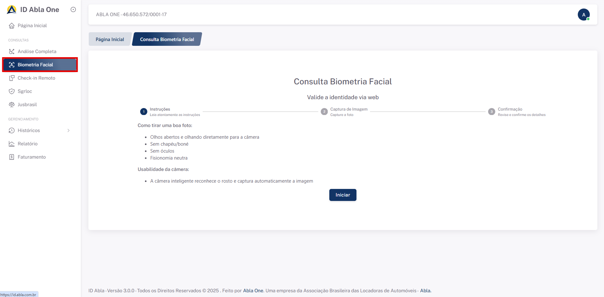Follow the Abla One footer link
The height and width of the screenshot is (297, 604).
pos(253,291)
